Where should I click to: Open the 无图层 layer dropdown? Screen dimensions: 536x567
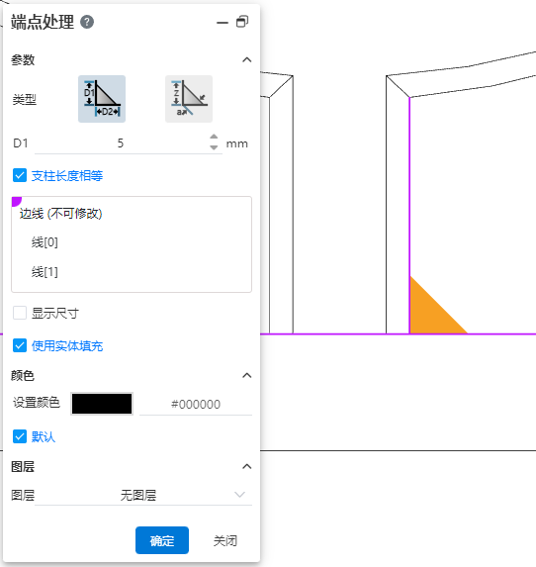pyautogui.click(x=143, y=495)
